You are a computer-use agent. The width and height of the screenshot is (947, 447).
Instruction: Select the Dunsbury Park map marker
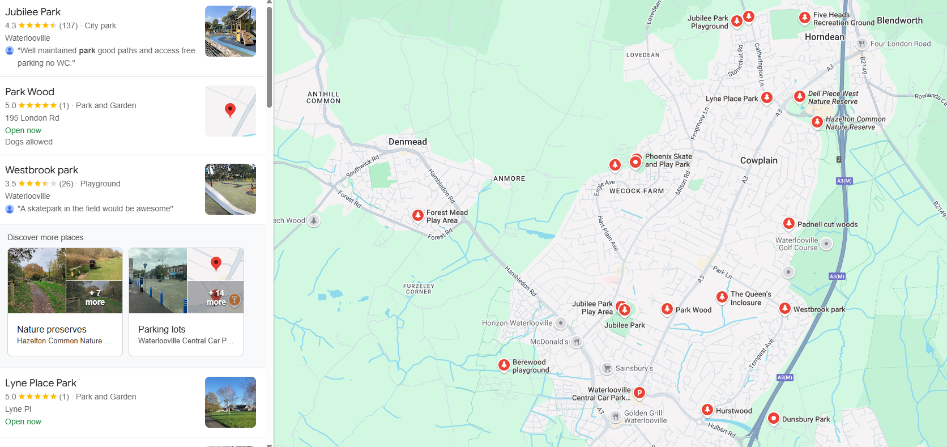(x=774, y=419)
